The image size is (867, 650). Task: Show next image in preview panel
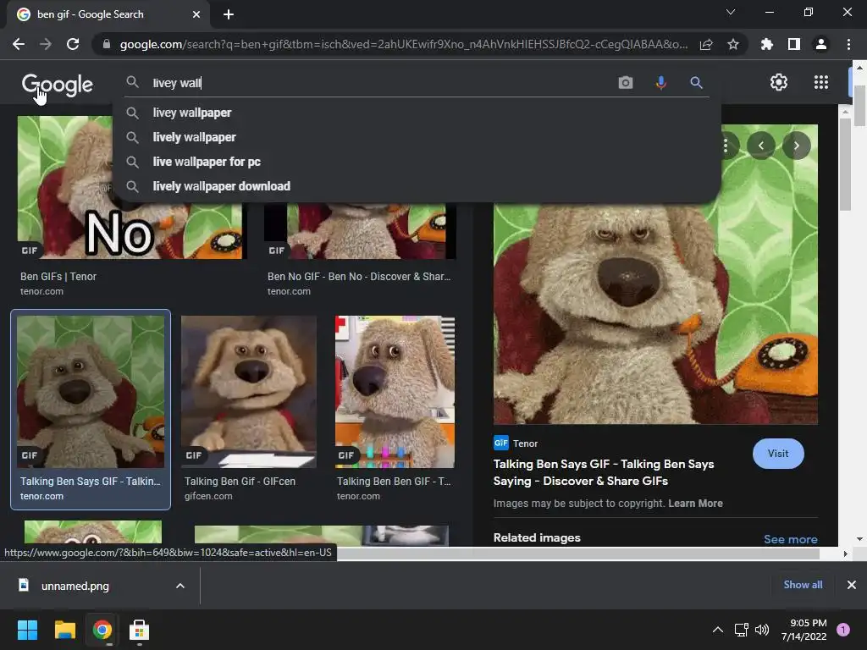(796, 146)
